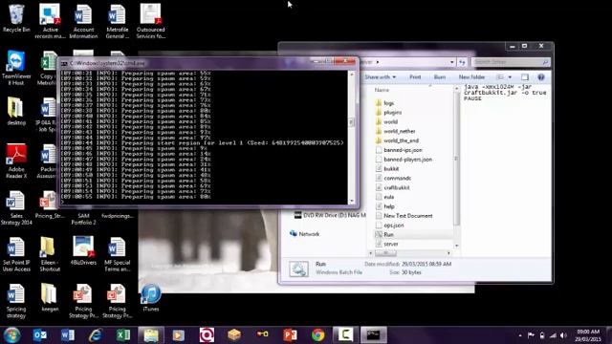Open Action Center flag in system tray

pos(531,335)
